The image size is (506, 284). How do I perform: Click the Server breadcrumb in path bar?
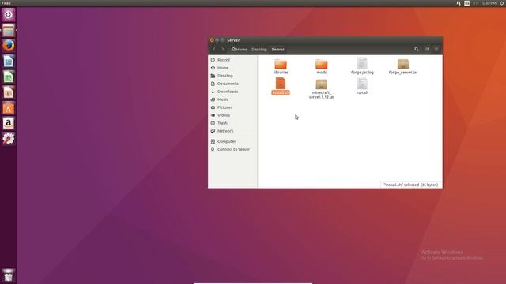coord(278,49)
